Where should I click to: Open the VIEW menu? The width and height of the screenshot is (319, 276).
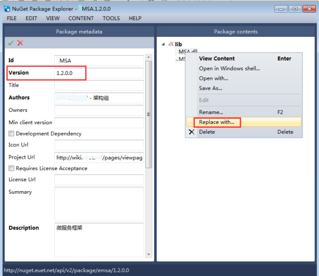(53, 18)
